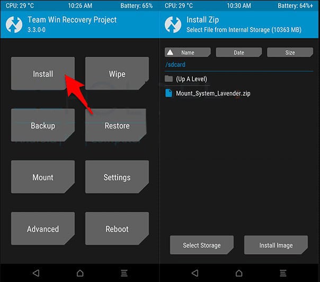The width and height of the screenshot is (320, 282).
Task: Tap the Install Image button
Action: (x=276, y=245)
